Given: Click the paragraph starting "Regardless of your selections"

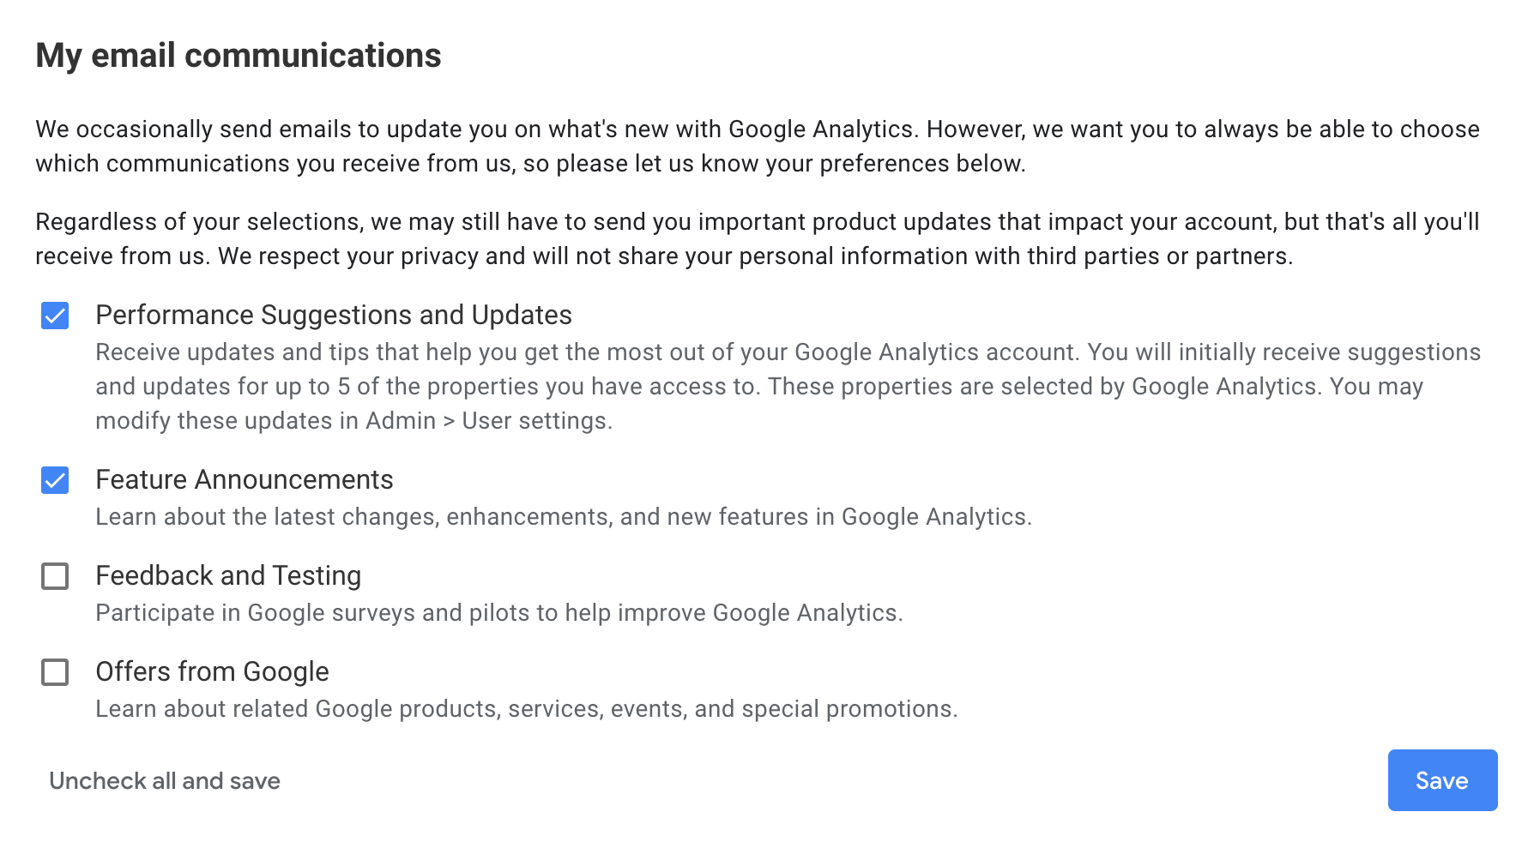Looking at the screenshot, I should [755, 239].
